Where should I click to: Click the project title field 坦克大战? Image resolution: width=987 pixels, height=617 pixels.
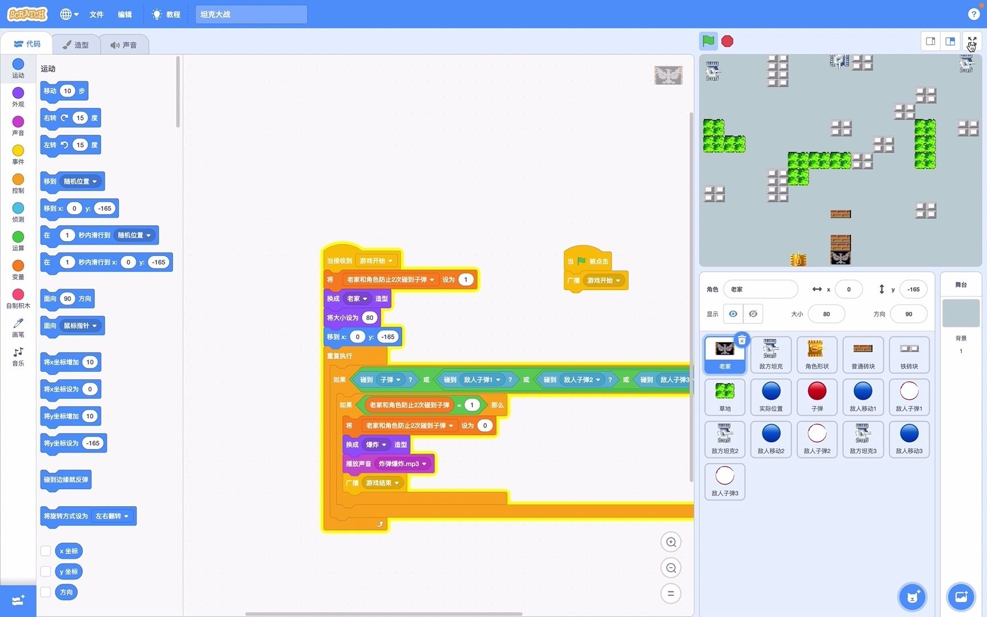tap(251, 14)
